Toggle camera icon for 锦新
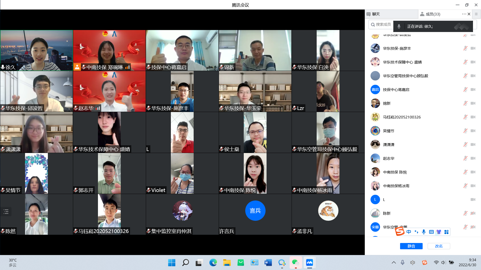 click(473, 103)
